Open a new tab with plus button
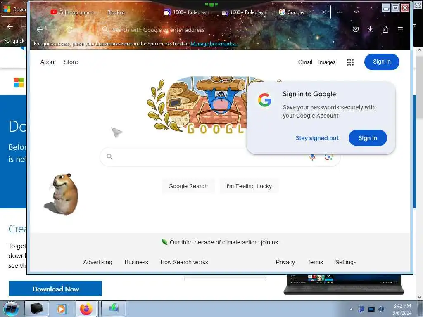This screenshot has width=423, height=317. [340, 12]
